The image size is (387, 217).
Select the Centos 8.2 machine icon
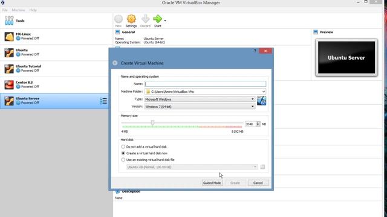[x=9, y=84]
